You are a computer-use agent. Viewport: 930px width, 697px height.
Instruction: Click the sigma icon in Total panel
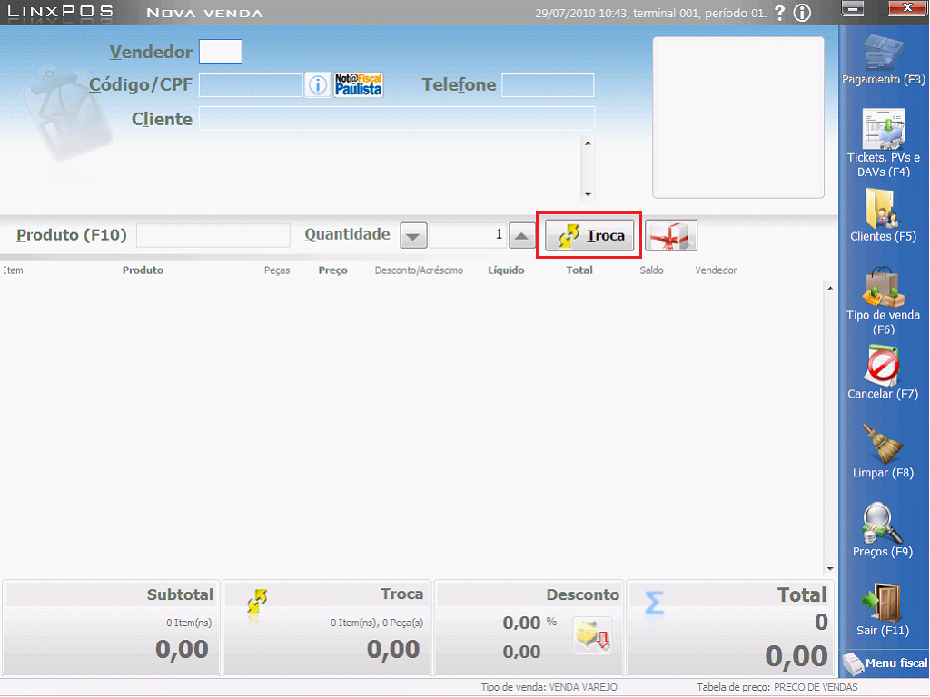(x=653, y=603)
